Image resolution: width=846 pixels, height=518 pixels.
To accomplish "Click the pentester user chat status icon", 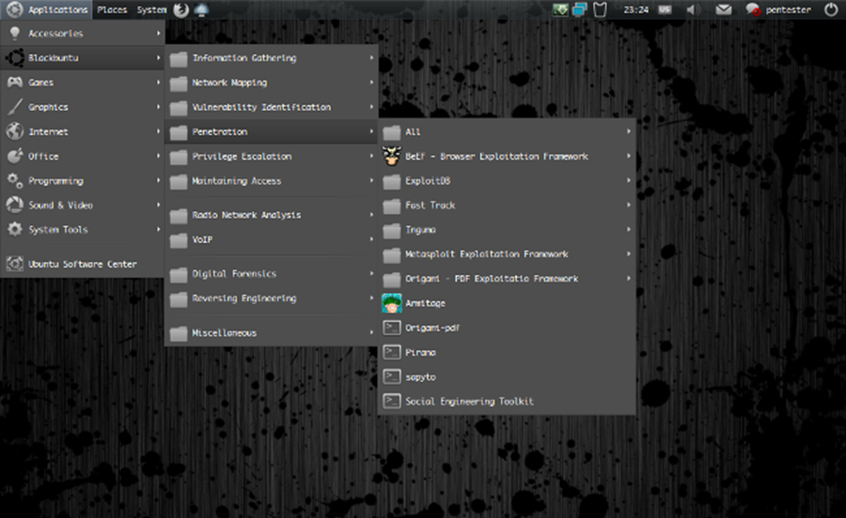I will (753, 9).
